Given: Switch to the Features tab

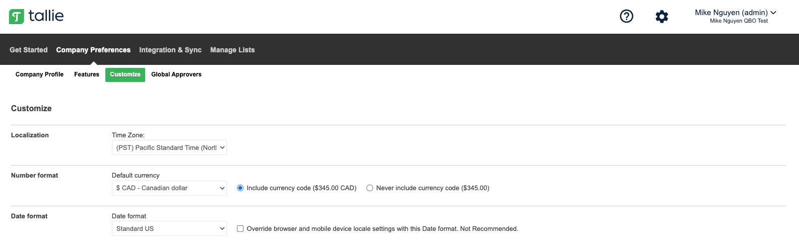Looking at the screenshot, I should [87, 74].
